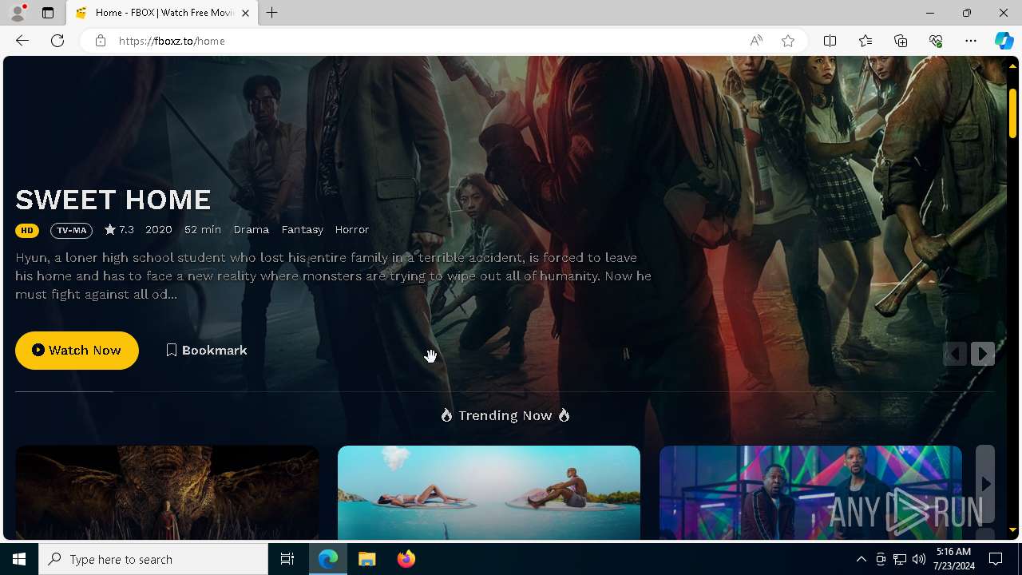Open the beach floats trending thumbnail

point(489,493)
